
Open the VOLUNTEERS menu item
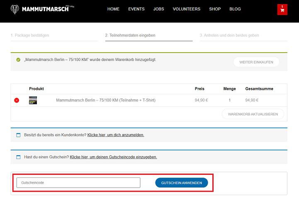click(187, 9)
